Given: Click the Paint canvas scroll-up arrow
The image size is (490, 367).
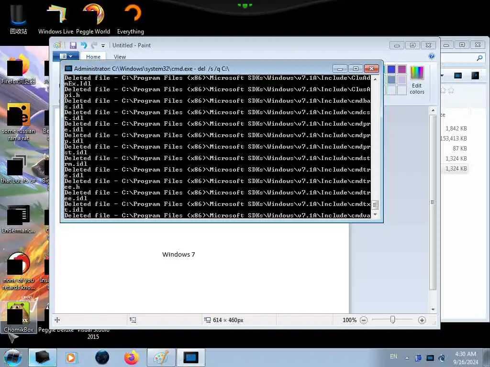Looking at the screenshot, I should pos(433,110).
